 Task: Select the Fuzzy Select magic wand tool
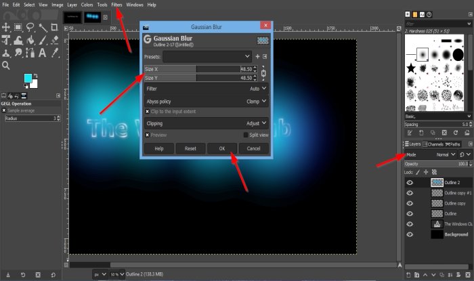pos(43,28)
